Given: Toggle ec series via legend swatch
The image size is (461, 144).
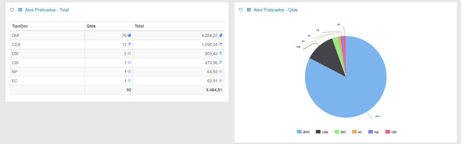Looking at the screenshot, I should pyautogui.click(x=354, y=132).
